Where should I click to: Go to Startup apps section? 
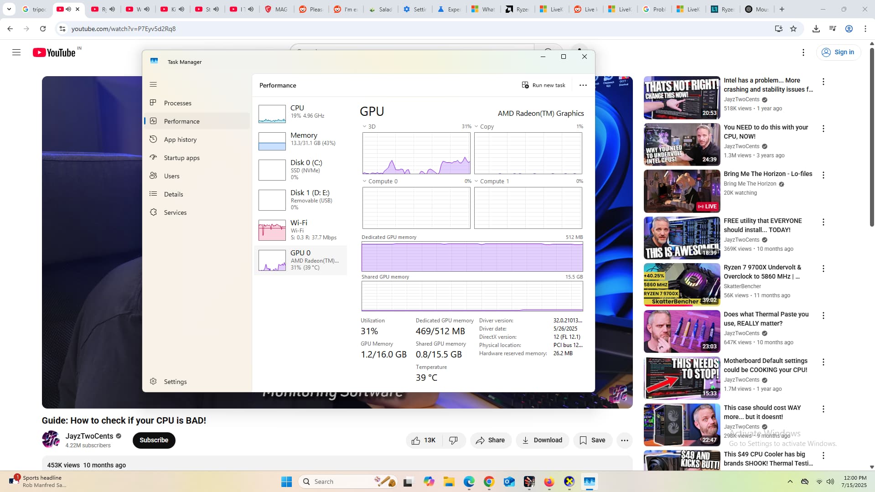(181, 158)
